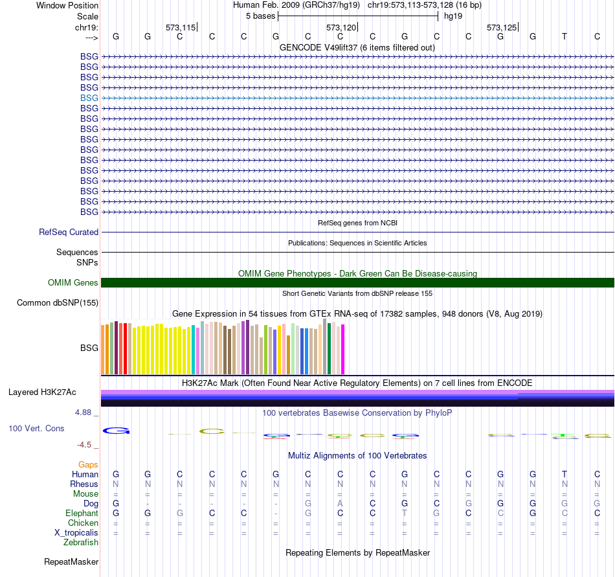Select the X_tropicalis species label
The image size is (615, 577).
point(76,533)
